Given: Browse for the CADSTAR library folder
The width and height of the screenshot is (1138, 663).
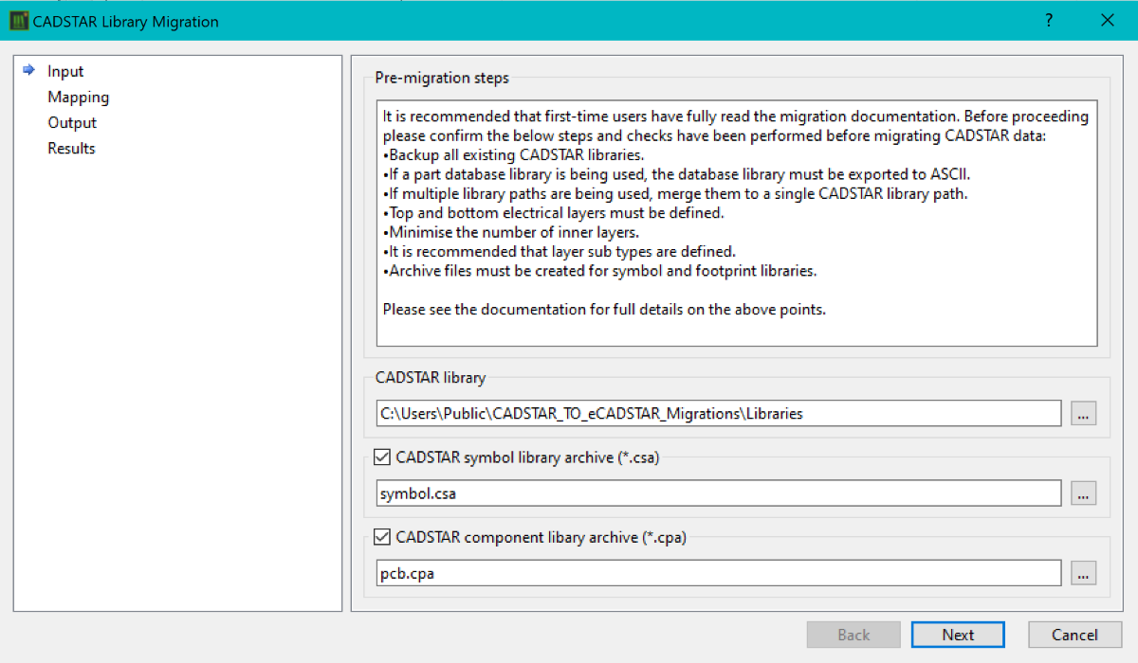Looking at the screenshot, I should (1084, 413).
